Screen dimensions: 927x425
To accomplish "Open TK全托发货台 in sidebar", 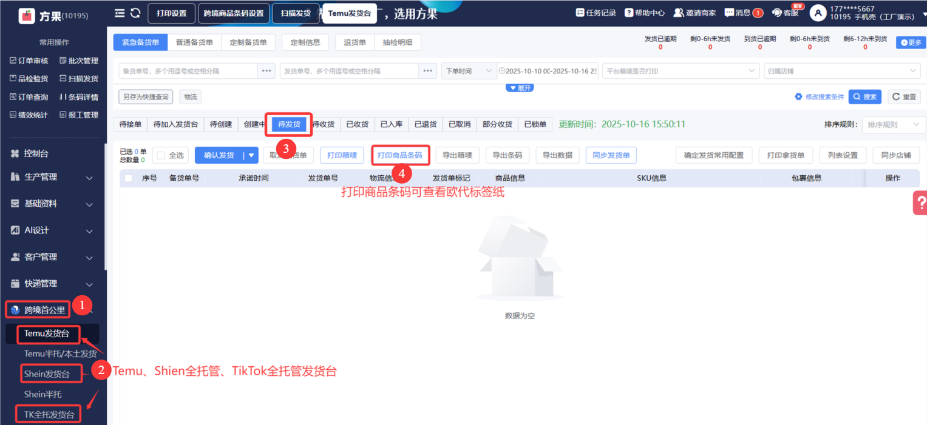I will (49, 415).
